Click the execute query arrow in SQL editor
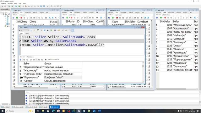Image resolution: width=201 pixels, height=113 pixels. click(31, 30)
